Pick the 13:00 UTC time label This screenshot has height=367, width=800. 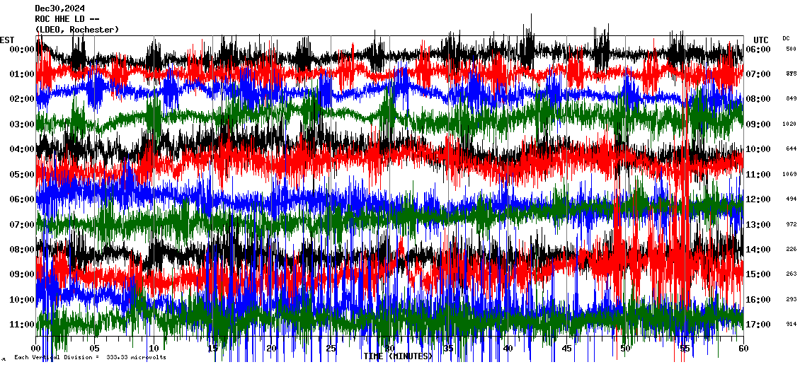click(758, 224)
